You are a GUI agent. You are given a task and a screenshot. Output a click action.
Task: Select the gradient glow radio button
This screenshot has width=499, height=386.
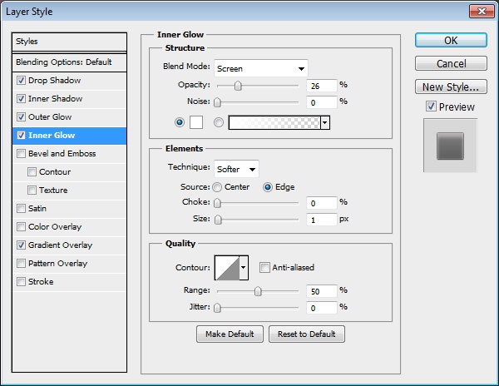[220, 122]
